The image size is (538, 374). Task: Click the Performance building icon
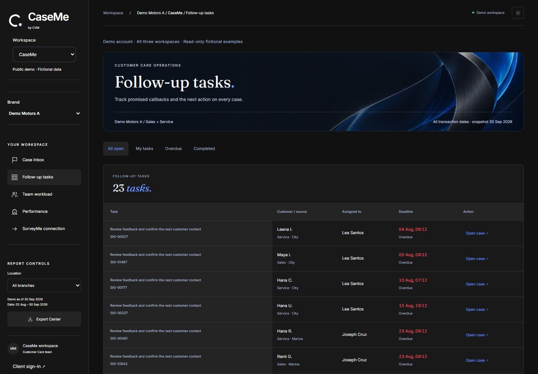tap(15, 212)
